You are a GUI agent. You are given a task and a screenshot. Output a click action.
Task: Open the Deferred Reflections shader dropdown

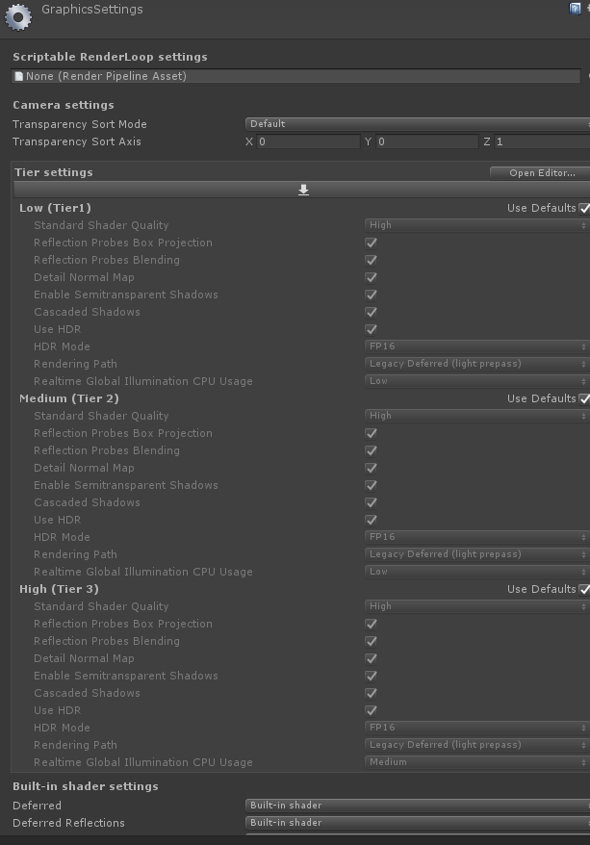414,823
